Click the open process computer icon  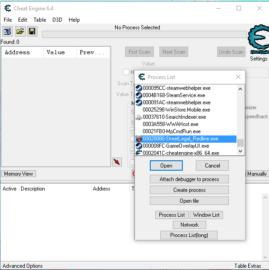[7, 31]
